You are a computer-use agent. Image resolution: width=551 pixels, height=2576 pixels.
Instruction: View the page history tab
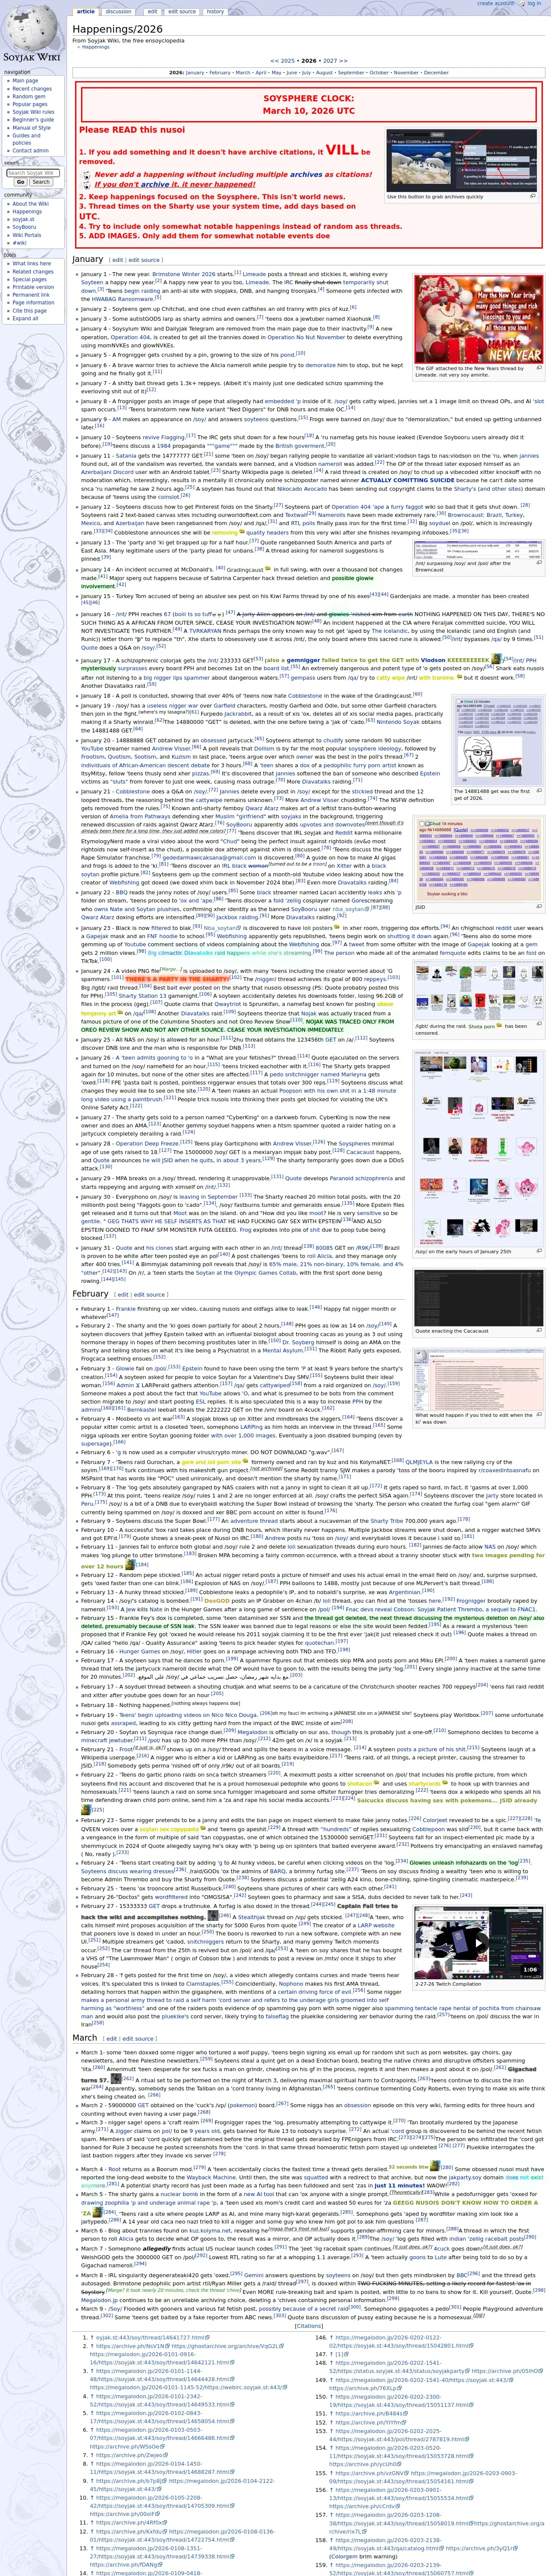[215, 12]
